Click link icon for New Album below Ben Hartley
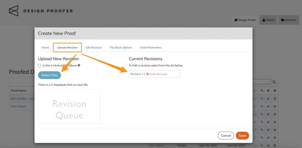The width and height of the screenshot is (302, 148). [x=262, y=106]
